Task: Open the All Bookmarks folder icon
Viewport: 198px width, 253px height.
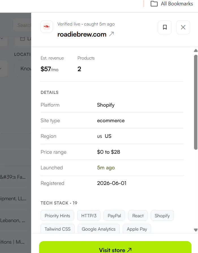Action: point(154,4)
